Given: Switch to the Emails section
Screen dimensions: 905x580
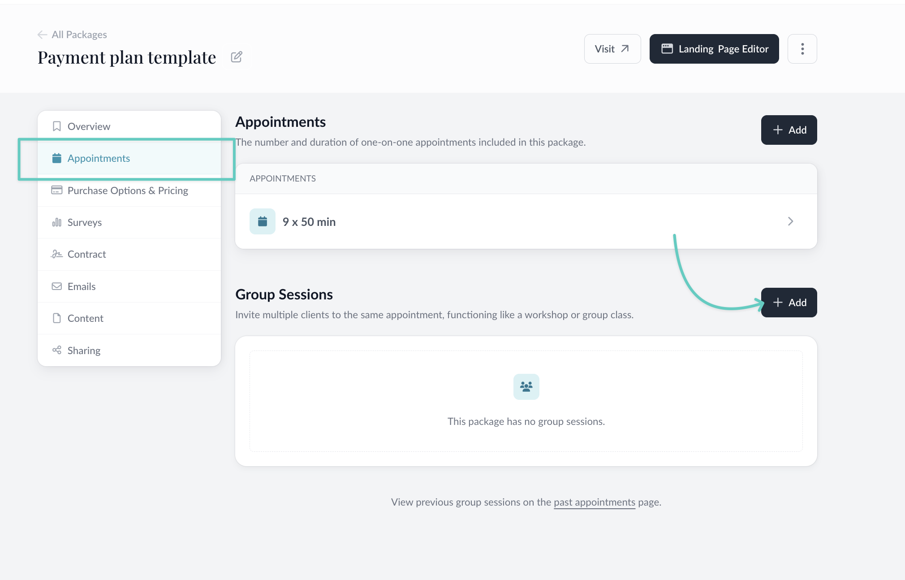Looking at the screenshot, I should pyautogui.click(x=82, y=286).
